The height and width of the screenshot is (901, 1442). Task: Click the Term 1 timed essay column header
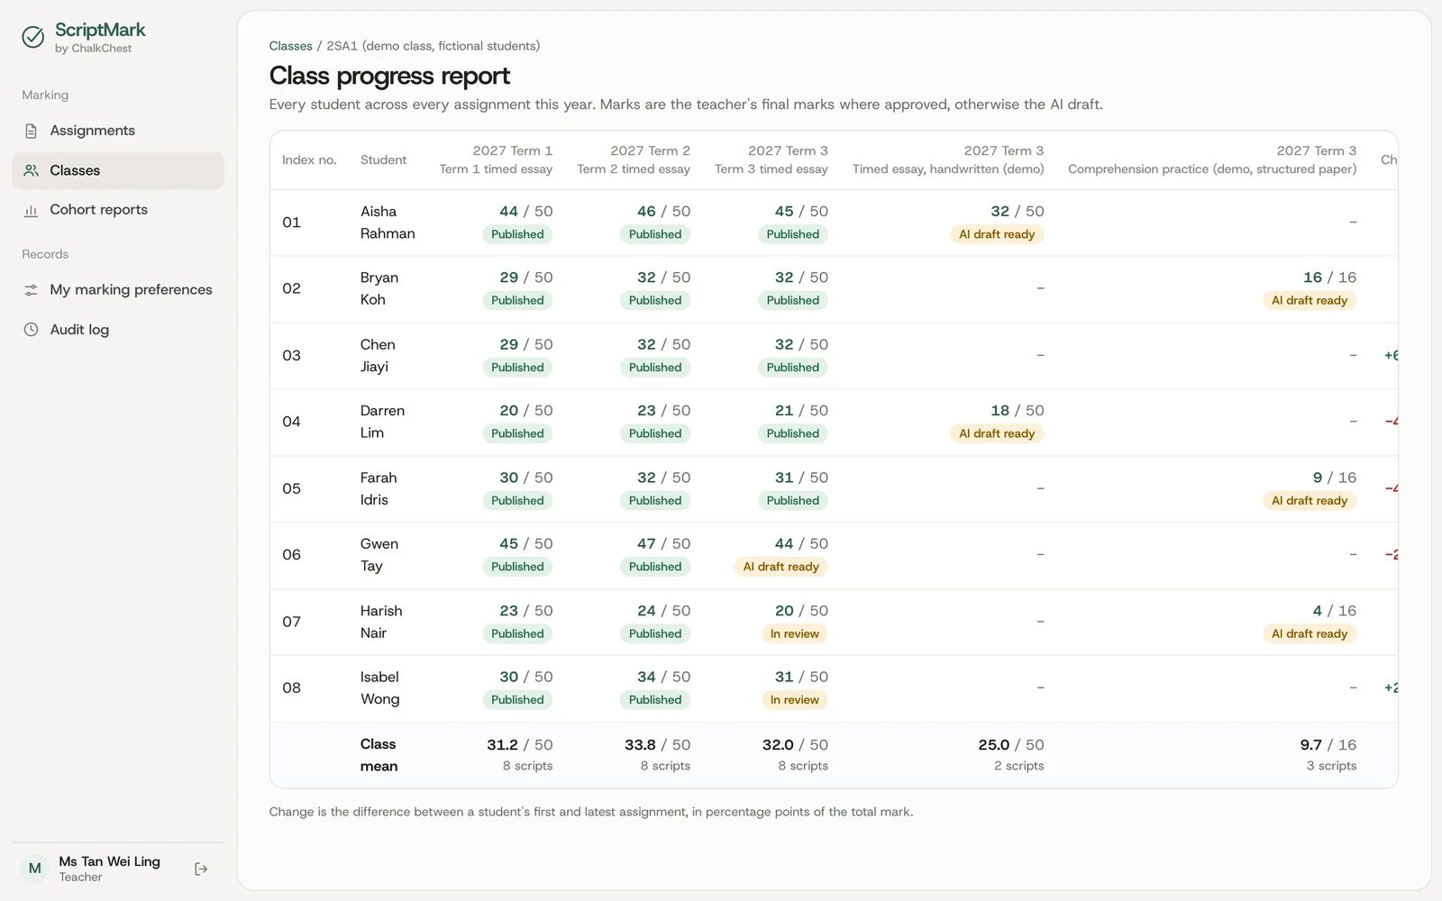pyautogui.click(x=496, y=160)
